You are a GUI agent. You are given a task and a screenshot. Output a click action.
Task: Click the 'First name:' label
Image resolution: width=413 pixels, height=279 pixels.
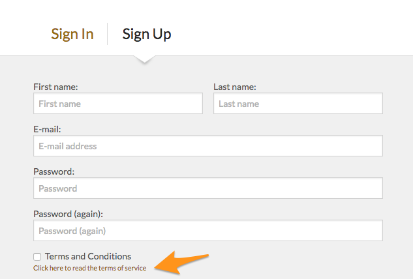pyautogui.click(x=55, y=87)
